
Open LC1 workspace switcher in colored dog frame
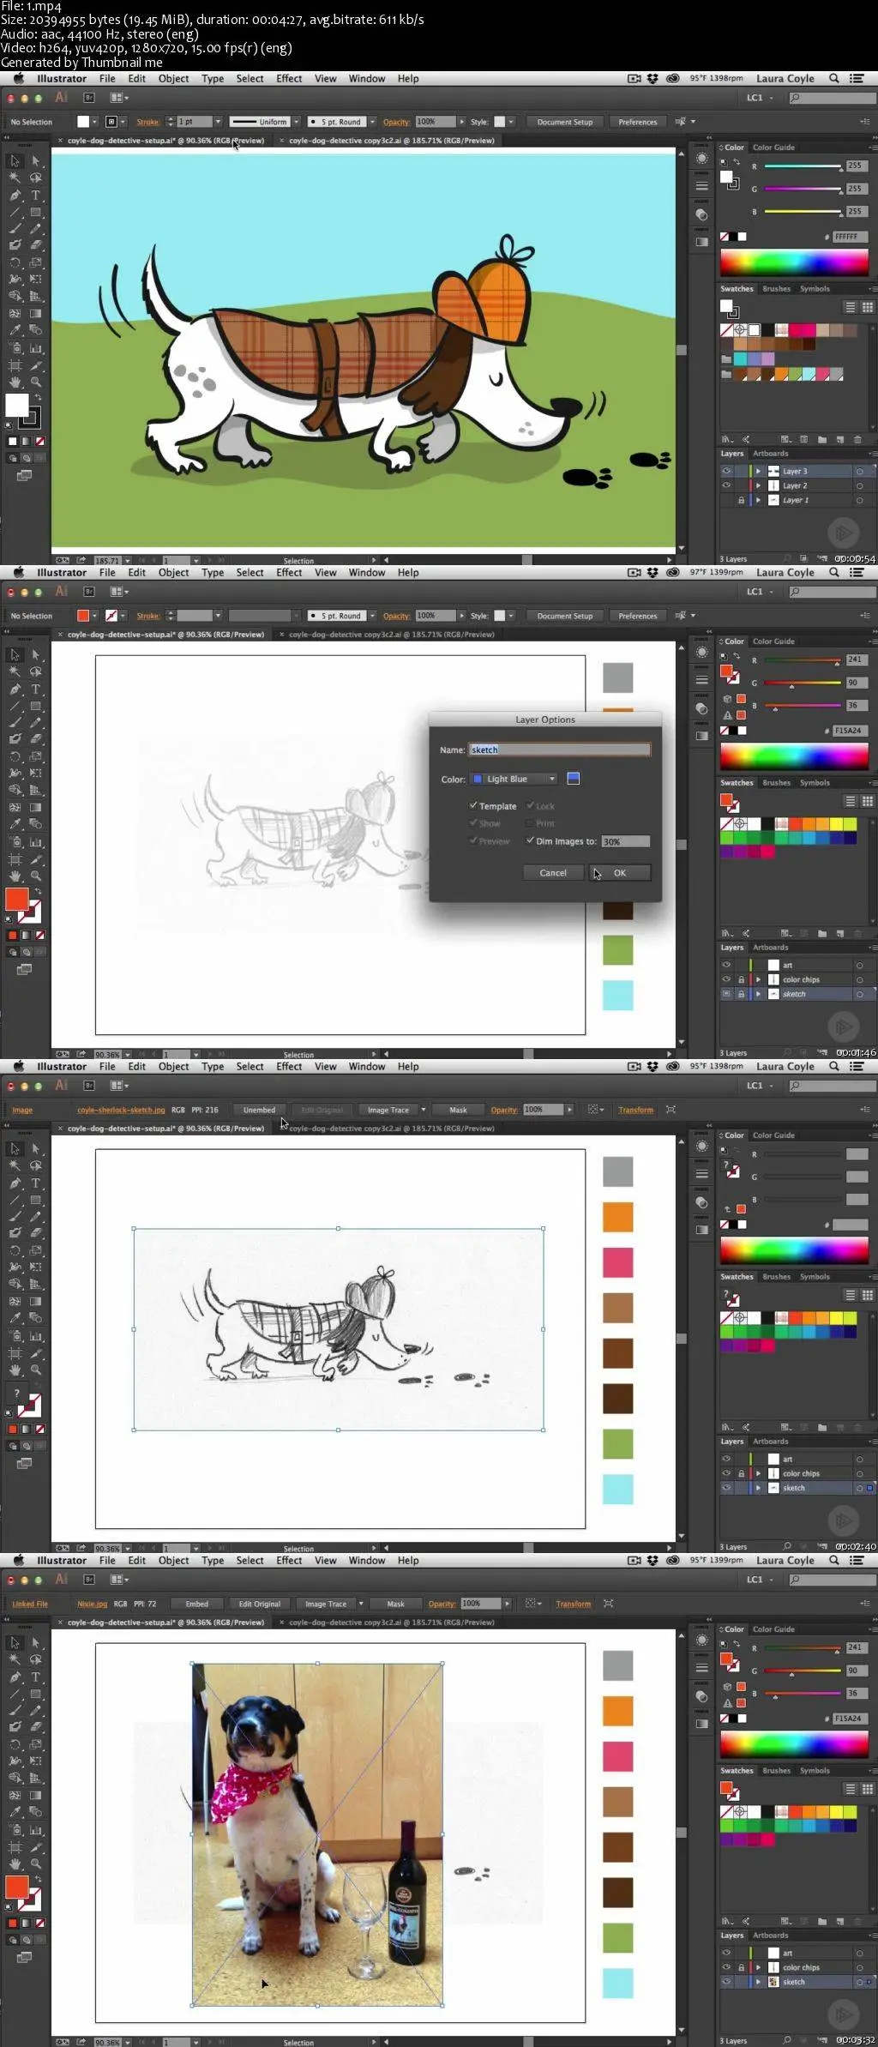760,98
